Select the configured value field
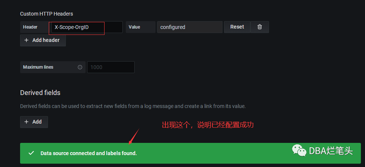365x167 pixels. click(190, 27)
